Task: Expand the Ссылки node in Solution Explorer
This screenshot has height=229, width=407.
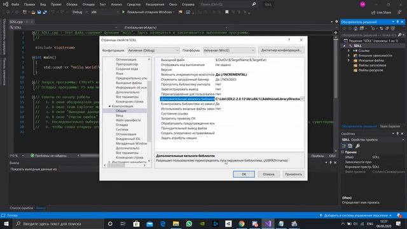Action: click(349, 51)
